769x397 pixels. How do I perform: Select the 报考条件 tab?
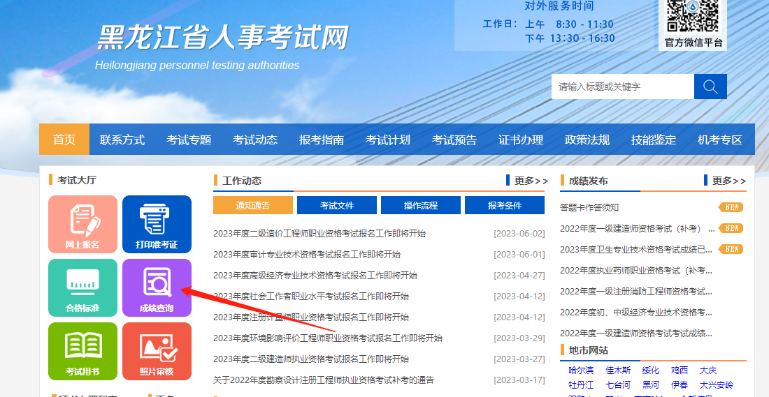505,205
